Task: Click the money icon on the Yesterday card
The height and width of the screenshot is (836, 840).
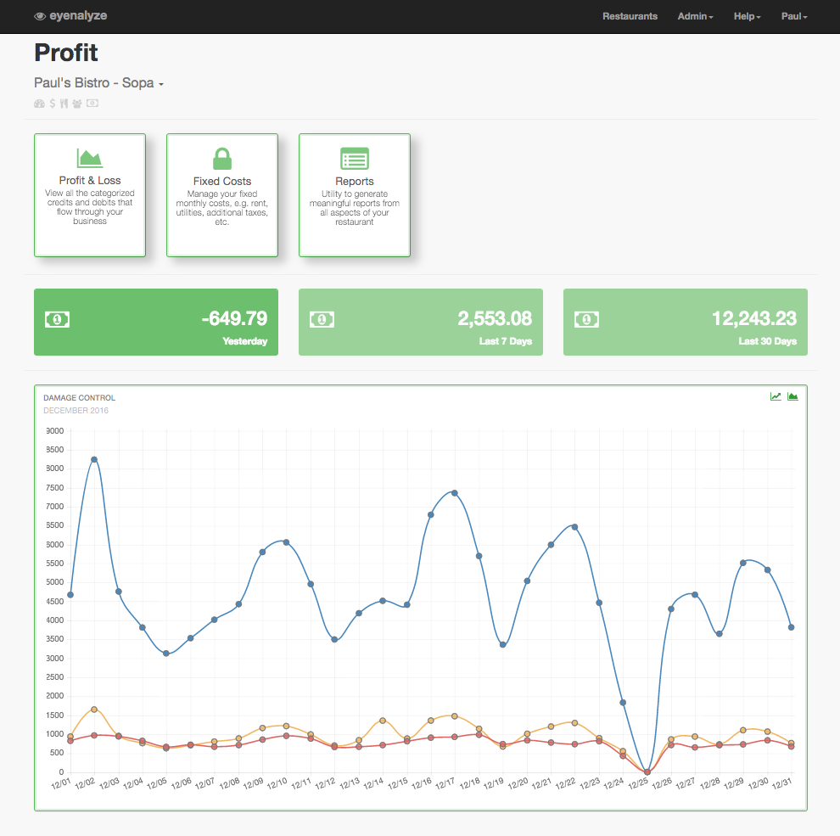Action: point(57,319)
